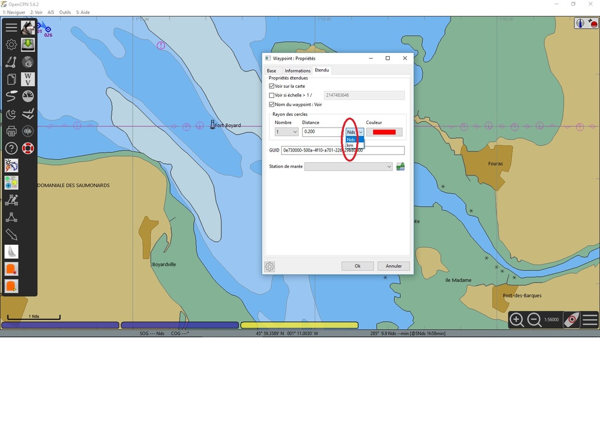Zoom out on chart with minus magnifier
The image size is (600, 428).
[x=534, y=320]
